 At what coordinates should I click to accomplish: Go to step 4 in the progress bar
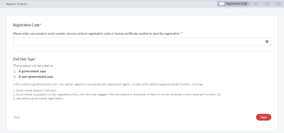tap(279, 4)
